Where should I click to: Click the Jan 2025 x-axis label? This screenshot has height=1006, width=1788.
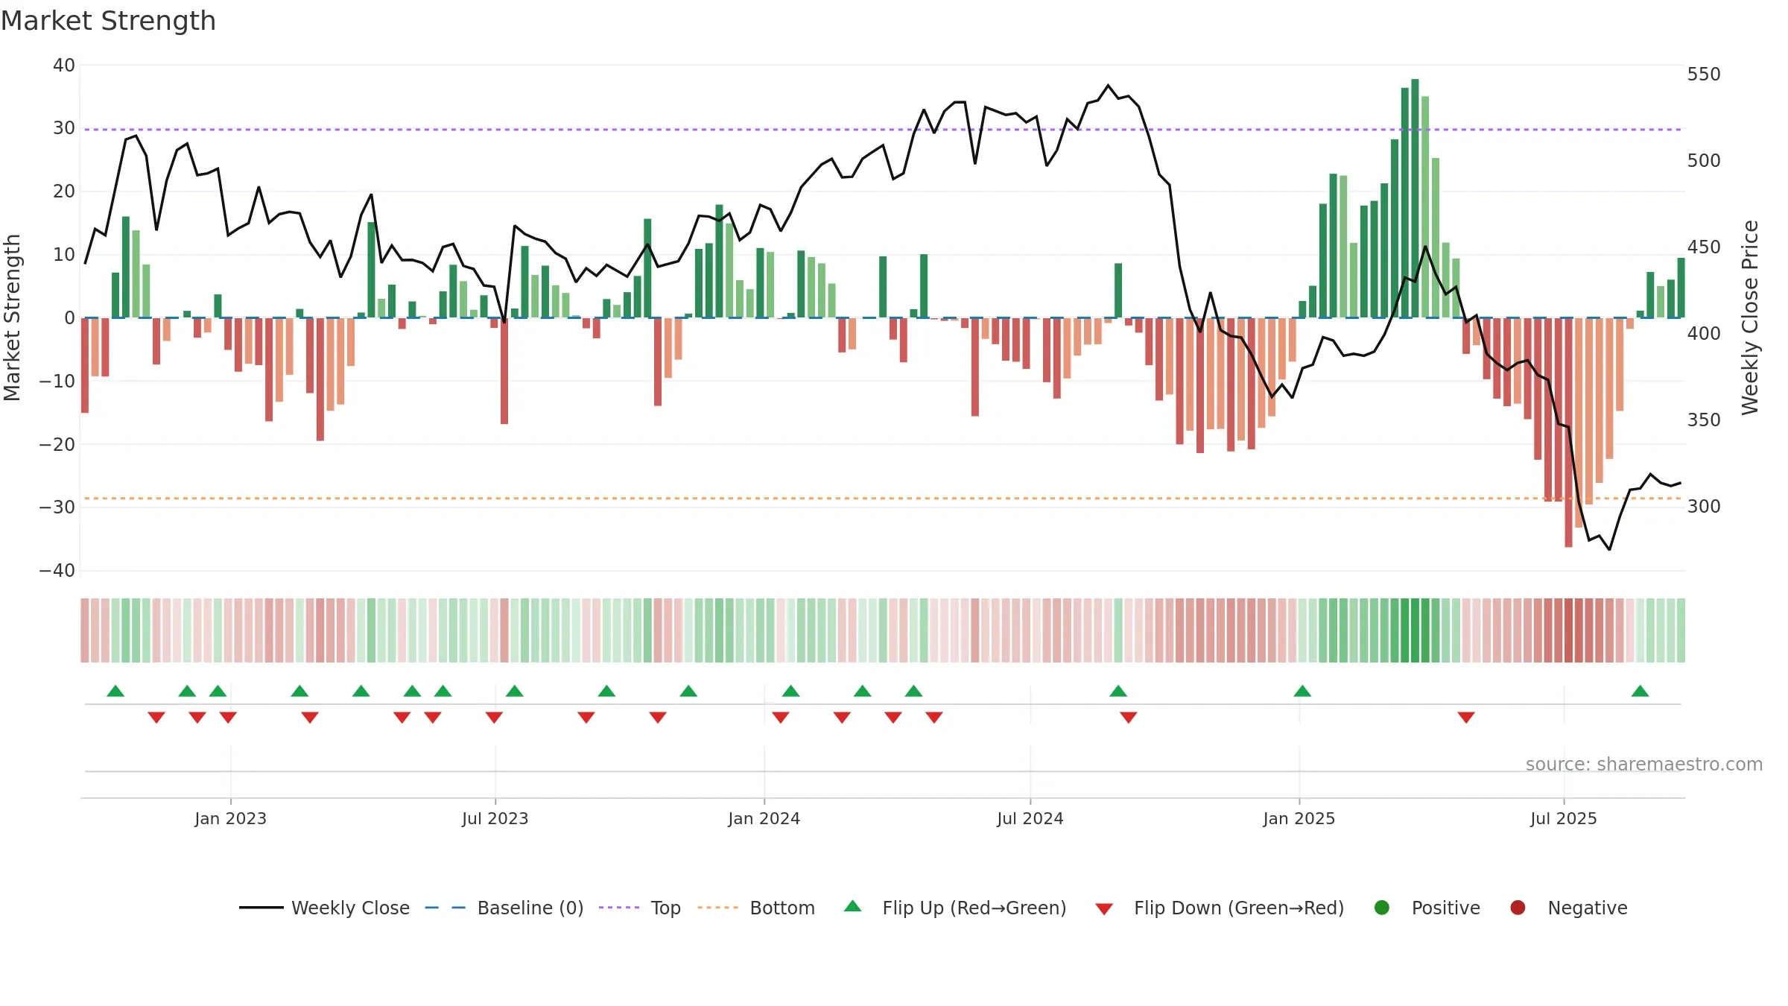pyautogui.click(x=1299, y=818)
